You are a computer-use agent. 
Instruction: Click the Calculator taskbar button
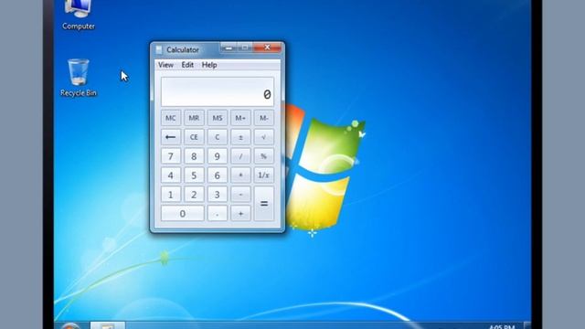point(108,325)
